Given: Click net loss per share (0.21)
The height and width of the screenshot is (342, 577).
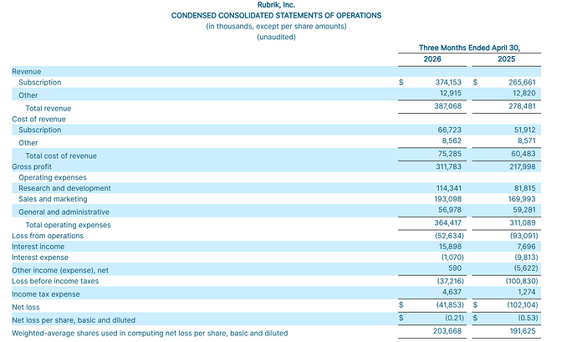Looking at the screenshot, I should click(454, 318).
